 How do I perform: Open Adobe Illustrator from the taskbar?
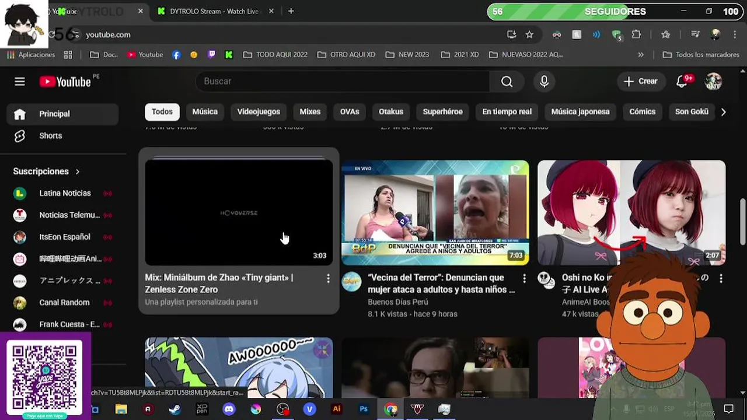336,409
